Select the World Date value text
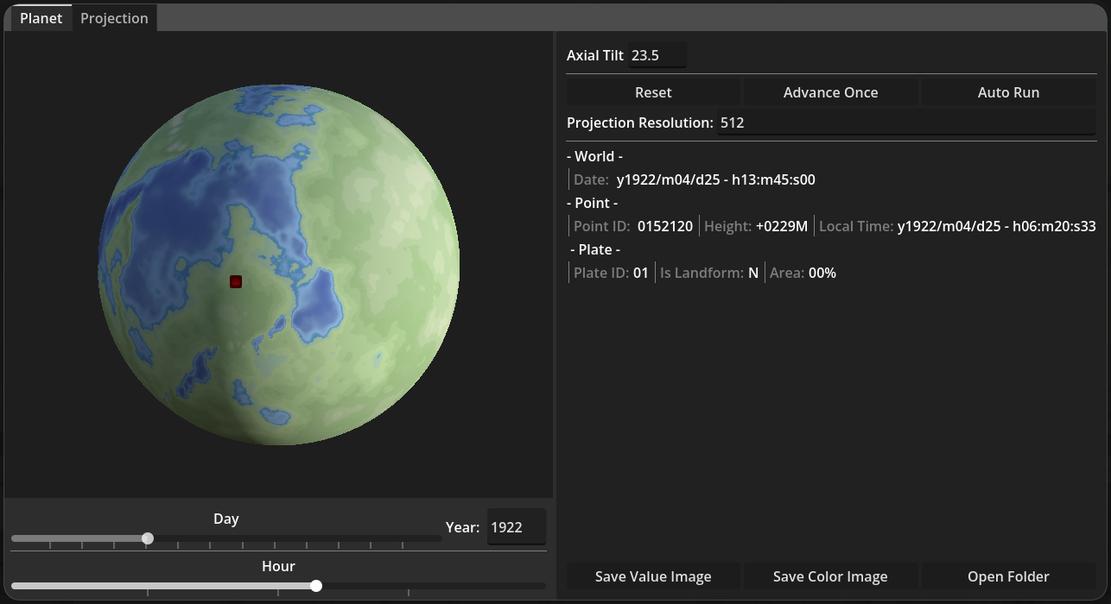 click(x=715, y=179)
